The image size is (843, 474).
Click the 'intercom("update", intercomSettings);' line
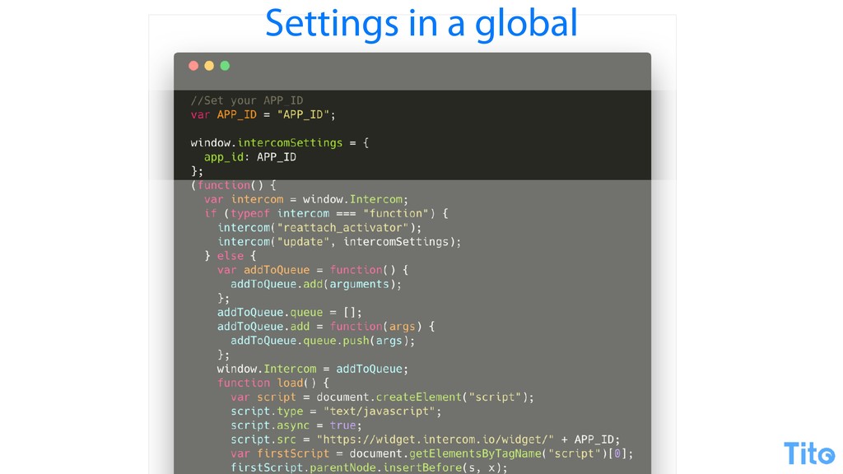tap(339, 242)
